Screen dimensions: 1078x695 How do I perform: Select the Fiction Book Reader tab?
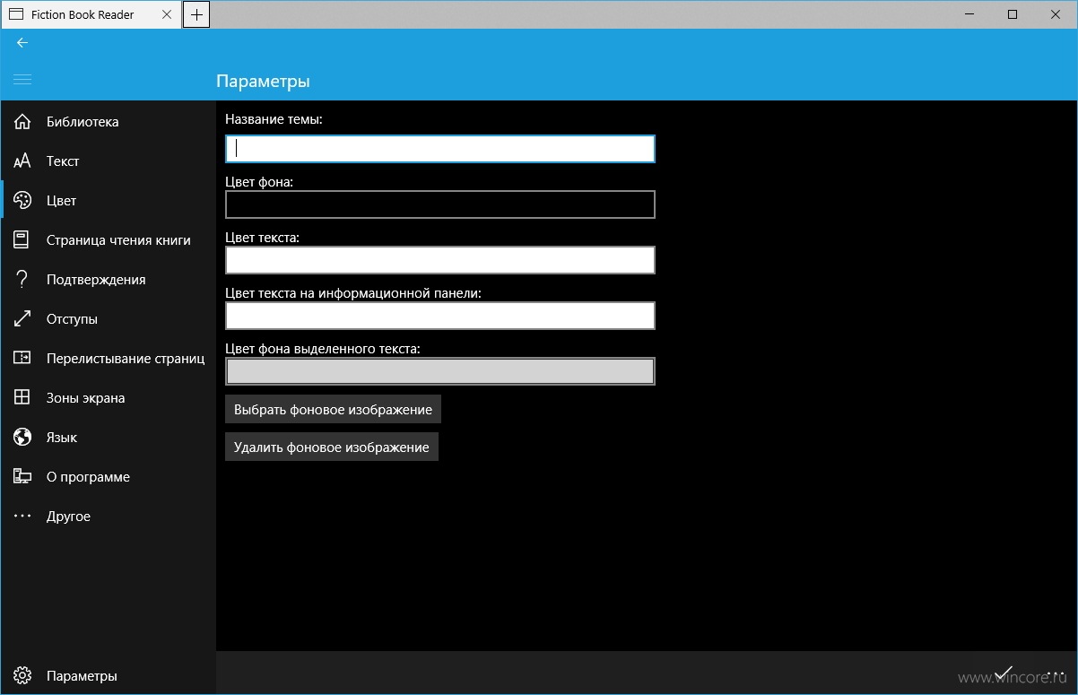pyautogui.click(x=91, y=14)
